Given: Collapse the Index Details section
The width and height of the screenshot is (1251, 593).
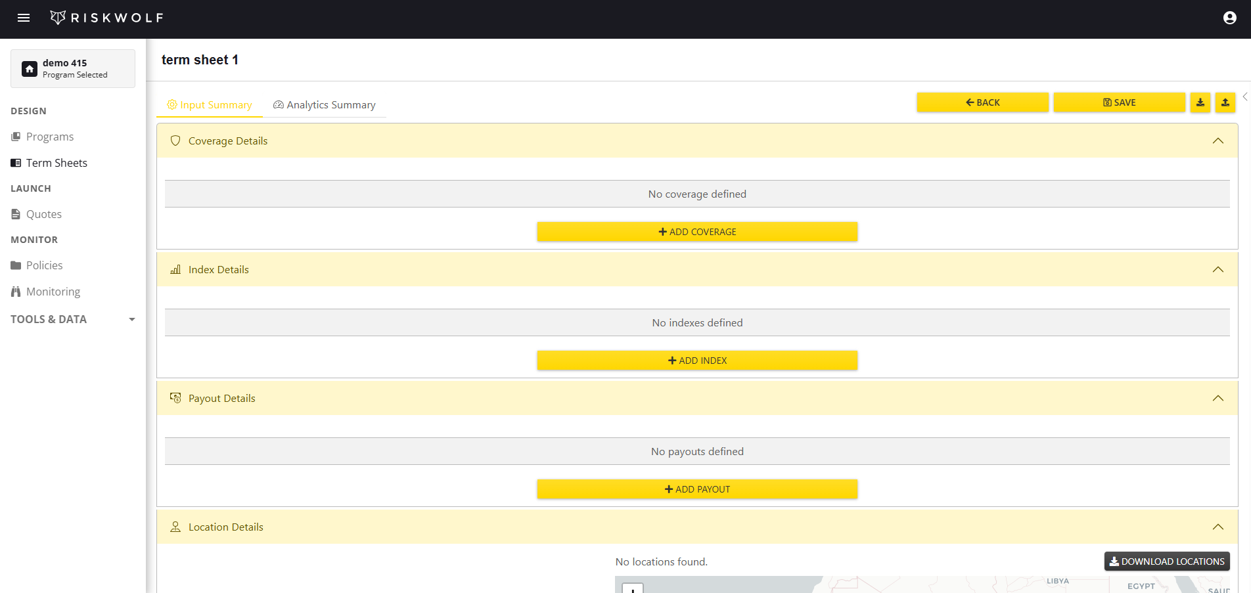Looking at the screenshot, I should click(x=1218, y=269).
